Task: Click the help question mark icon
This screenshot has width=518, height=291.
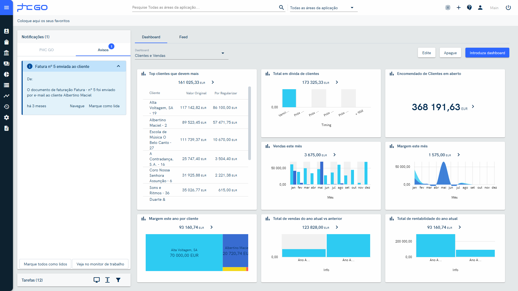Action: click(469, 8)
